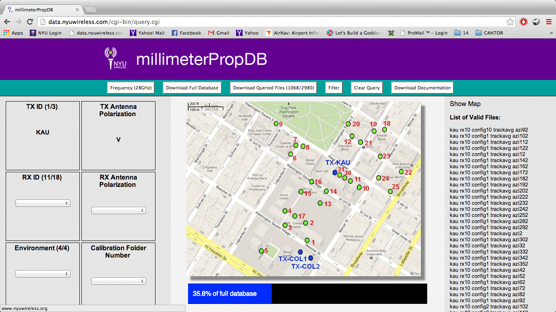556x312 pixels.
Task: Click the blue database percentage progress bar
Action: point(230,294)
